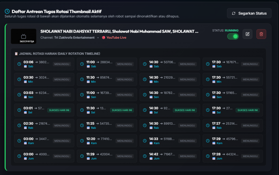Click the YouTube Live indicator
This screenshot has width=279, height=175.
click(114, 38)
